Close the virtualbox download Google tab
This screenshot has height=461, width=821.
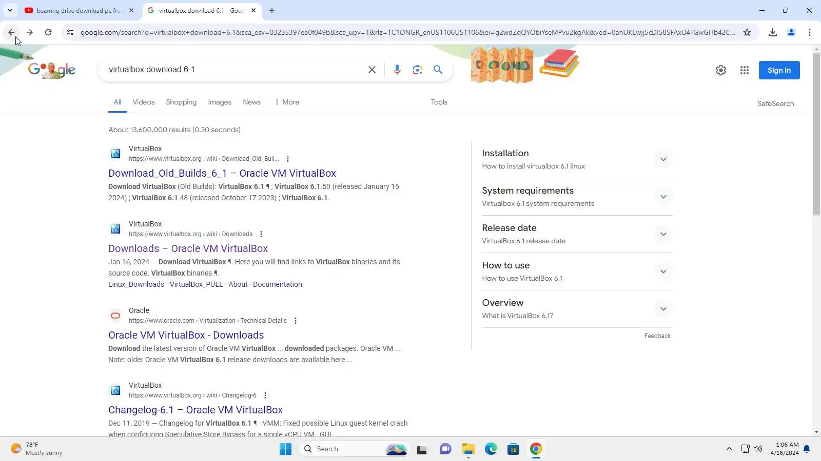[x=253, y=10]
